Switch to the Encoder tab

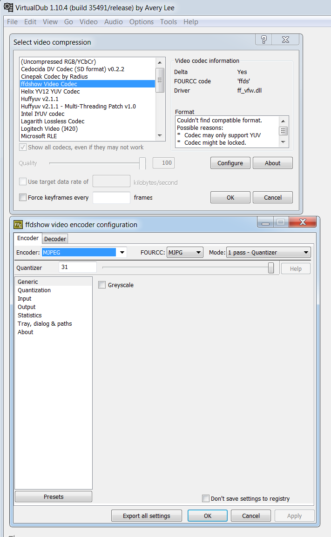pyautogui.click(x=28, y=238)
